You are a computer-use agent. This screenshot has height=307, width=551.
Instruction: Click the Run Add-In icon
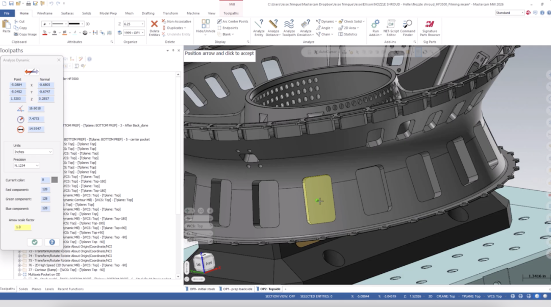click(x=375, y=28)
